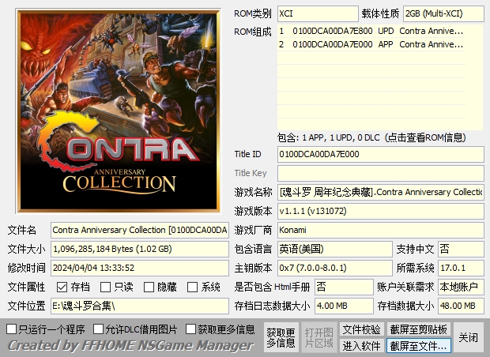Click the 文件位置 path field
Image resolution: width=490 pixels, height=357 pixels.
tap(140, 306)
